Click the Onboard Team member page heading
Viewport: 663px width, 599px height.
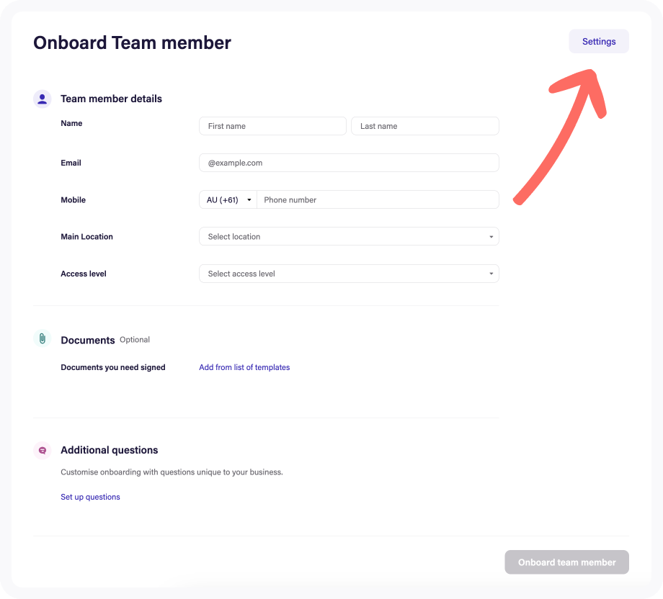133,42
